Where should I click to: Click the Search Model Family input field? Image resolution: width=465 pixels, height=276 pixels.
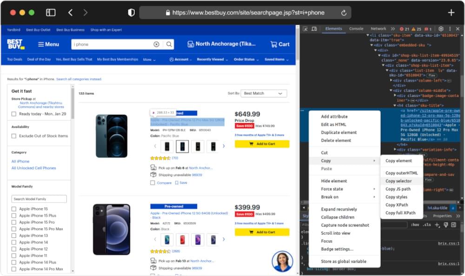[39, 198]
